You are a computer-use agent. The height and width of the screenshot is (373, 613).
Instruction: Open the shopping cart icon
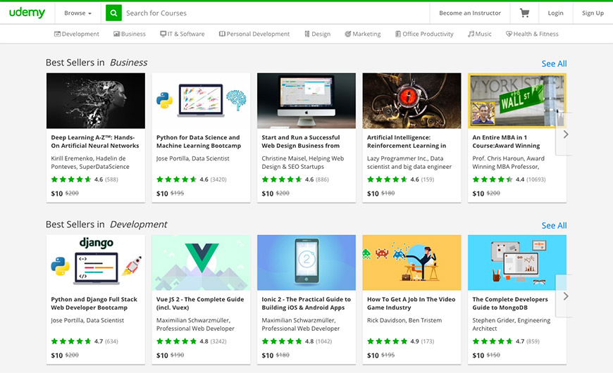pos(524,13)
